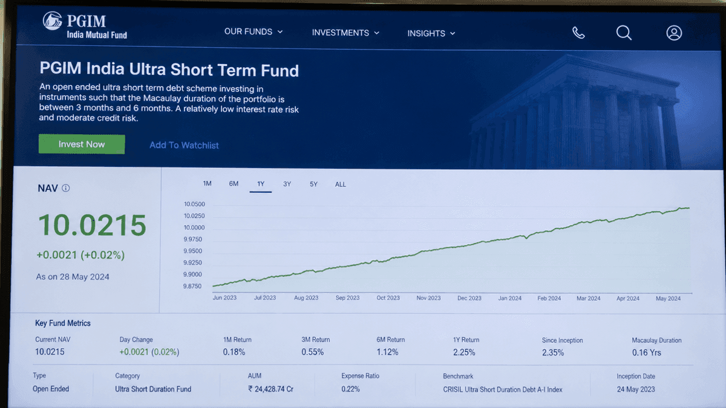Click the 10.0500 y-axis label on the chart

pos(194,204)
